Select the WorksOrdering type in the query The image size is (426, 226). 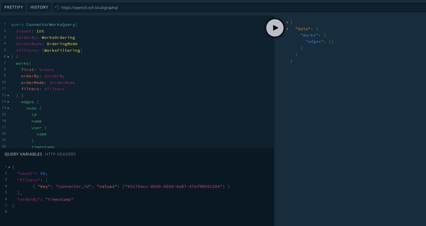58,37
